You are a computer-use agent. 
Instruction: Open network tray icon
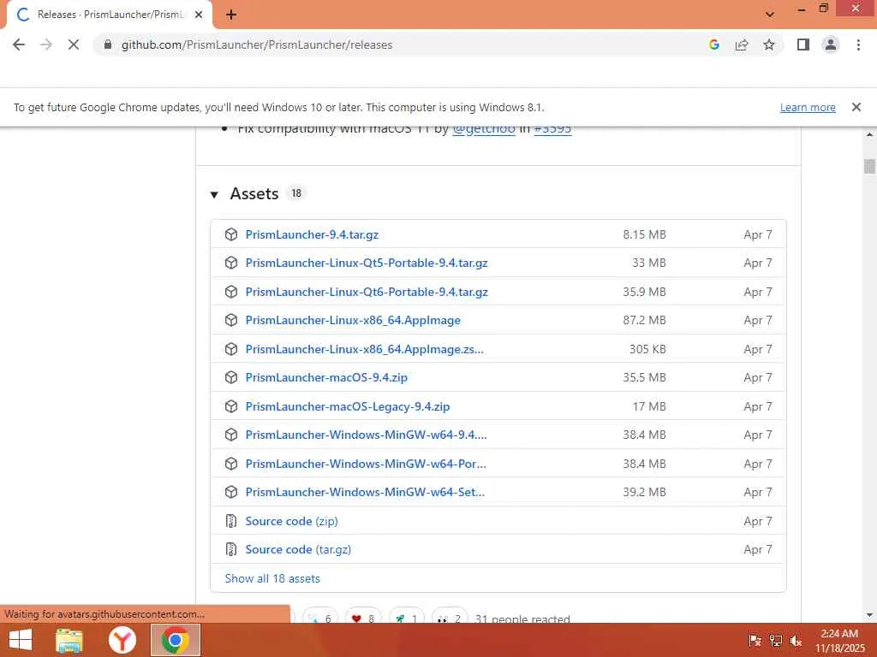pos(776,640)
